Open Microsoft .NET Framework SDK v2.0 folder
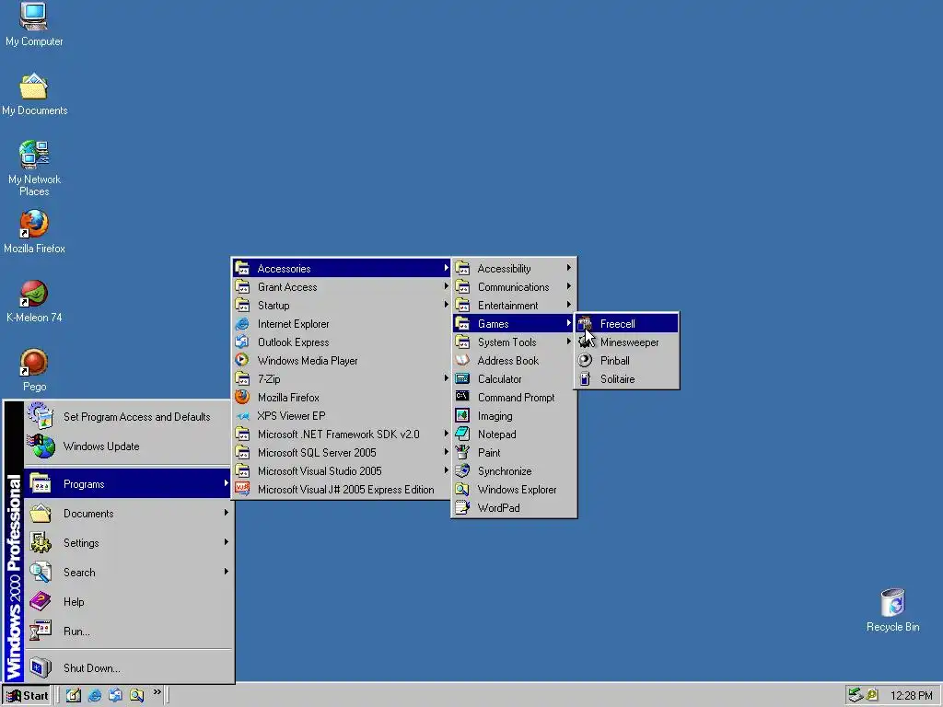This screenshot has width=943, height=707. (x=342, y=434)
